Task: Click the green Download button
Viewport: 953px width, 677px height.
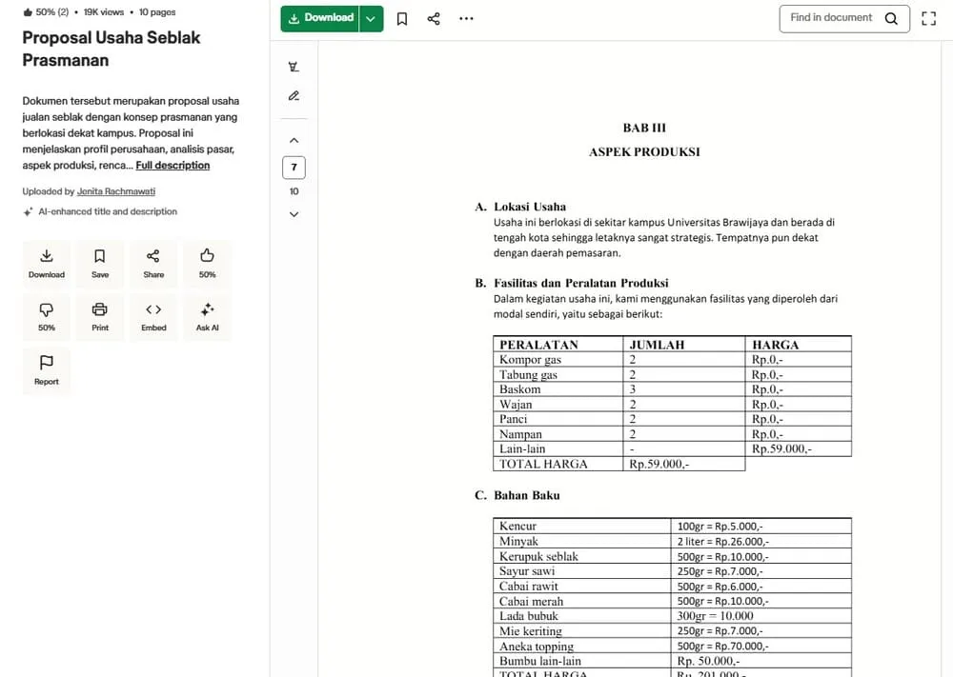Action: (324, 18)
